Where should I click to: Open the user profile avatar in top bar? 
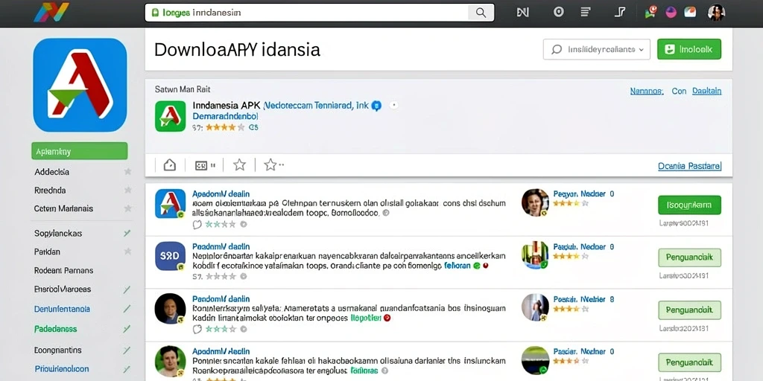coord(716,13)
